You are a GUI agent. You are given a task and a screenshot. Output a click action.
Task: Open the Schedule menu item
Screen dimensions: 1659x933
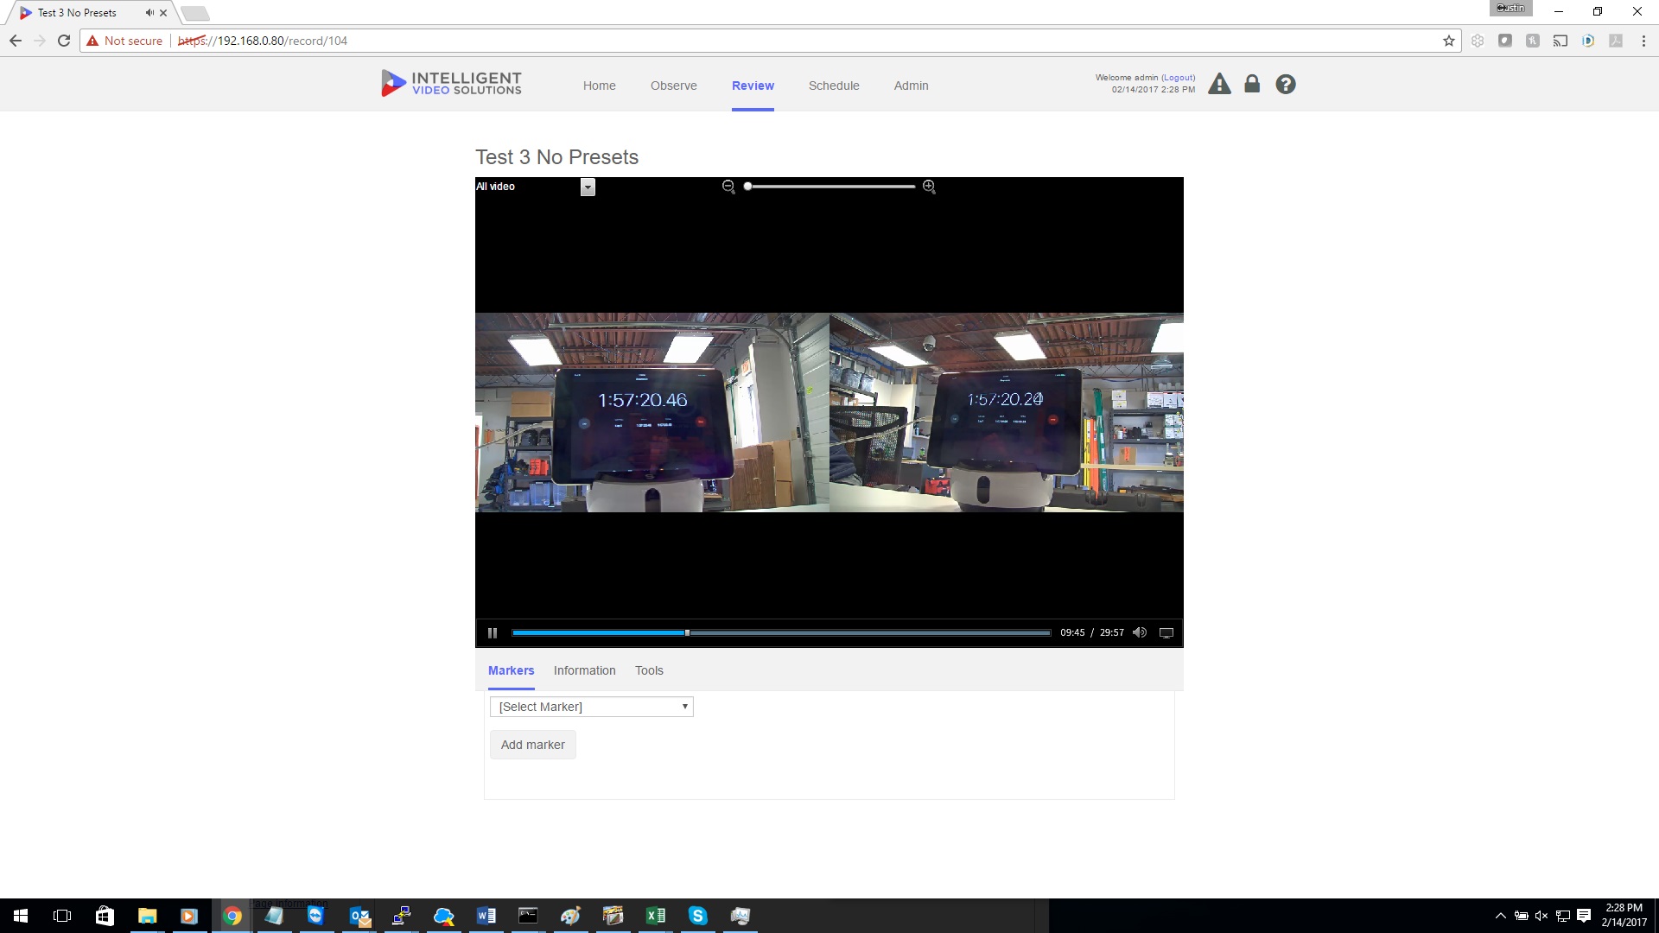[834, 86]
